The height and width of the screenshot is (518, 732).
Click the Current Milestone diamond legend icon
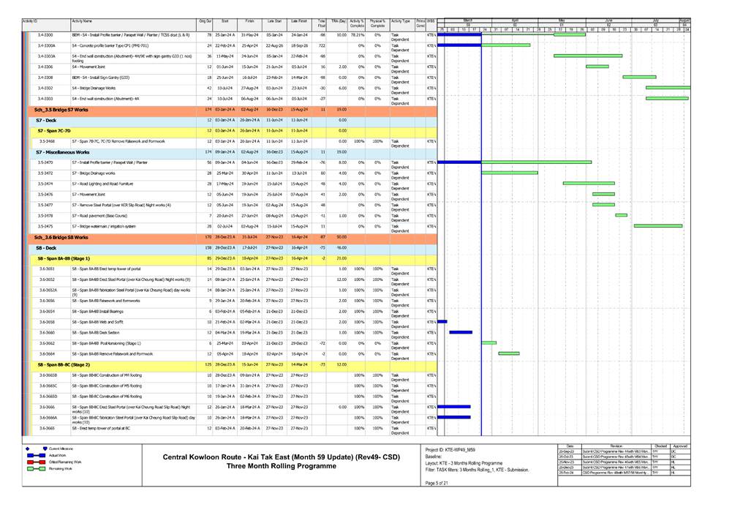pyautogui.click(x=27, y=448)
